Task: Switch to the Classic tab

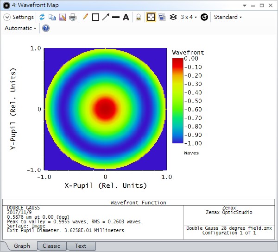Action: point(51,246)
